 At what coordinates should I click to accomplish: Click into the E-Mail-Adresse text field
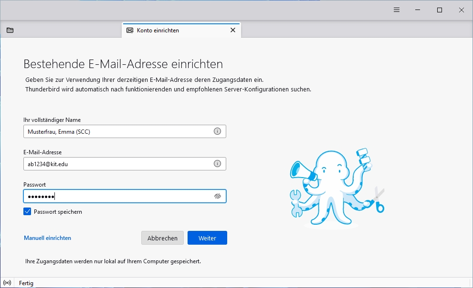pyautogui.click(x=117, y=164)
